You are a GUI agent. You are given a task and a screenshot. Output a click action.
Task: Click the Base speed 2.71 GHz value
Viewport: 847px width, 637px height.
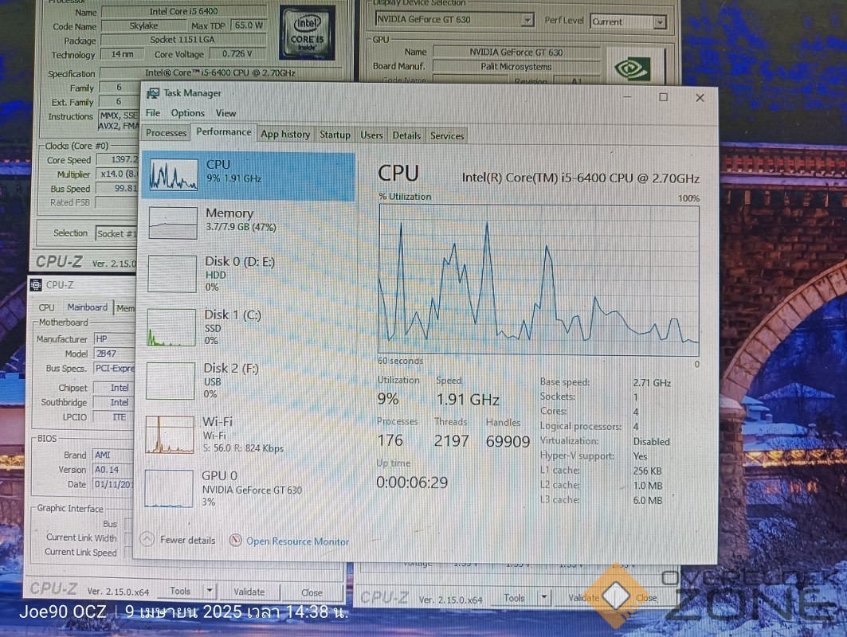(652, 383)
